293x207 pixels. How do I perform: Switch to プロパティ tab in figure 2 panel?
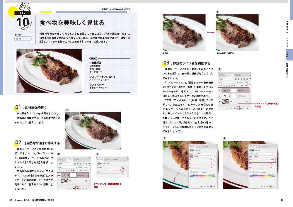point(62,160)
